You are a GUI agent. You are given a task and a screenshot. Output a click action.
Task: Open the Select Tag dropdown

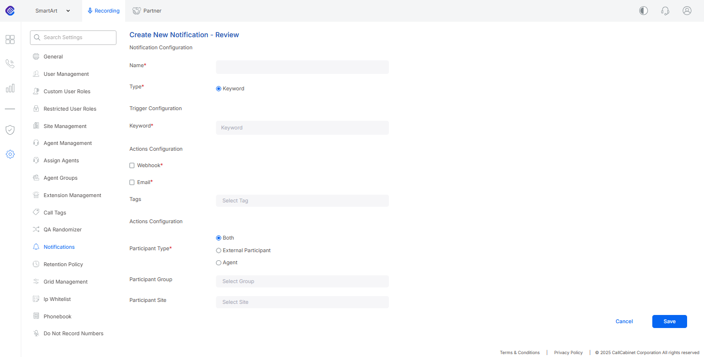[302, 200]
